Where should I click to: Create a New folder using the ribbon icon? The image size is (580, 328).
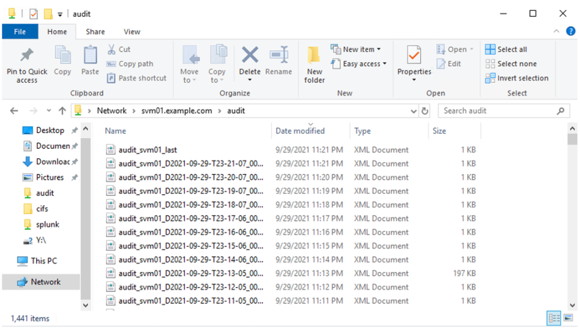[x=314, y=62]
